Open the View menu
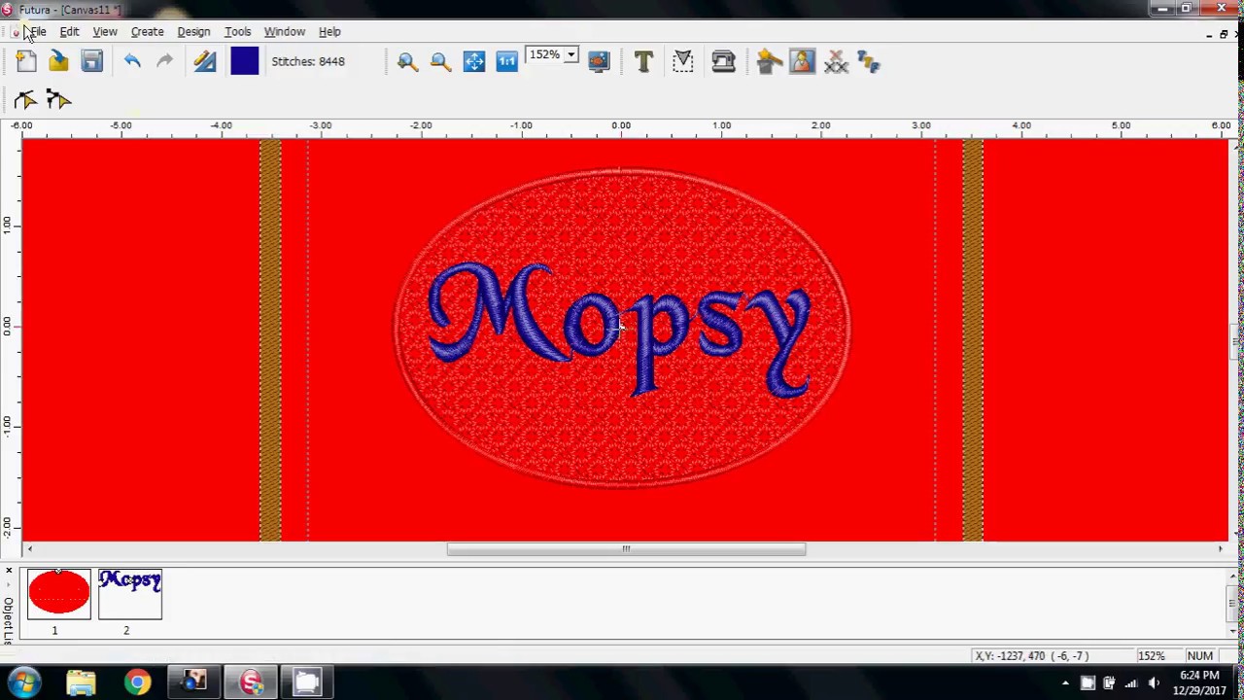This screenshot has height=700, width=1244. (104, 31)
